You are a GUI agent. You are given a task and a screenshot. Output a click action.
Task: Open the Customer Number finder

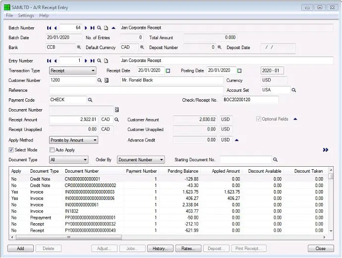pos(100,80)
